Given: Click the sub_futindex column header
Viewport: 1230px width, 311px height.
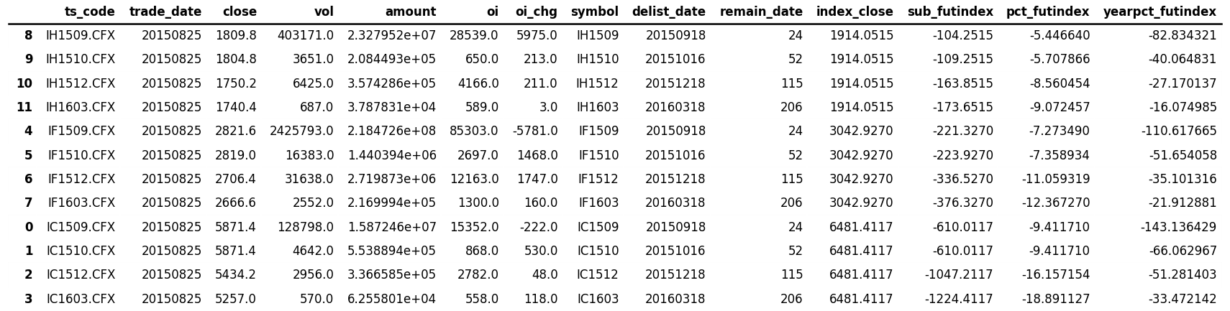Looking at the screenshot, I should [x=949, y=11].
